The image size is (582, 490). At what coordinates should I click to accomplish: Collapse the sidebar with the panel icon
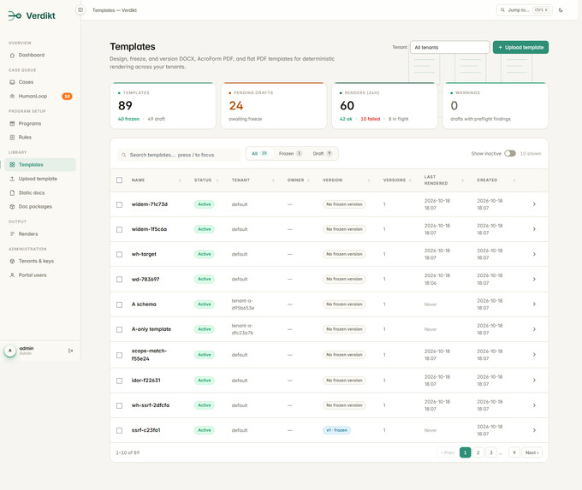point(80,10)
